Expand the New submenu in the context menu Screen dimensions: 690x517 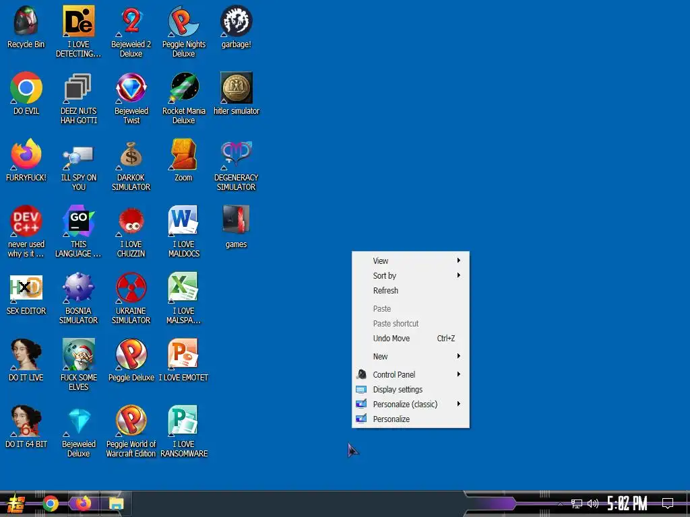click(x=410, y=356)
